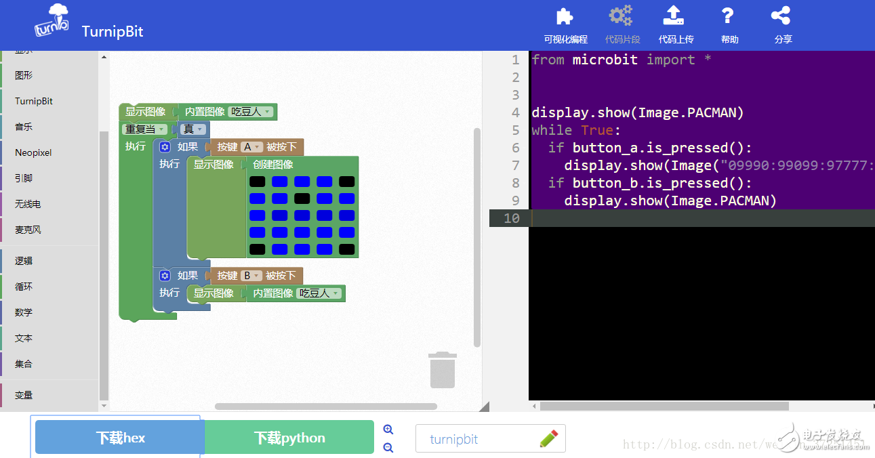This screenshot has height=458, width=875.
Task: Click the share icon in header
Action: [x=781, y=16]
